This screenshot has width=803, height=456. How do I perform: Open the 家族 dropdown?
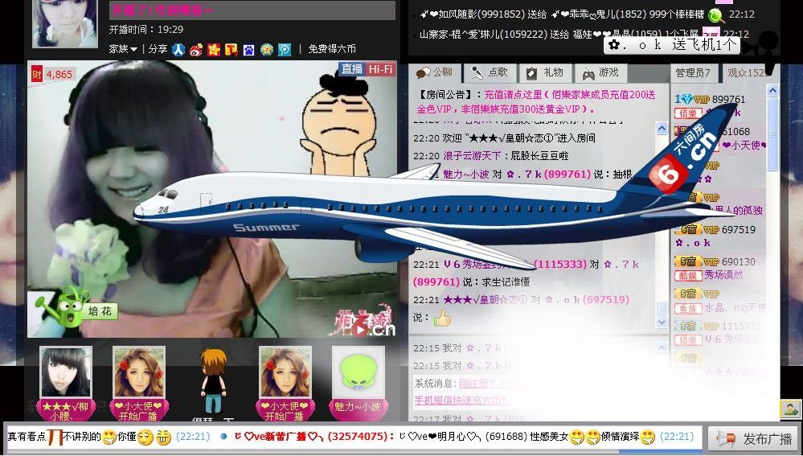[123, 49]
